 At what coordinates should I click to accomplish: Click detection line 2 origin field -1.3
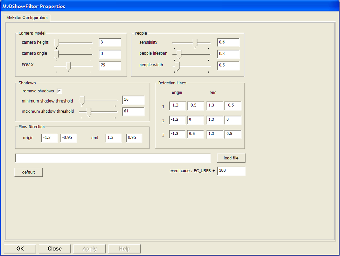pyautogui.click(x=177, y=120)
